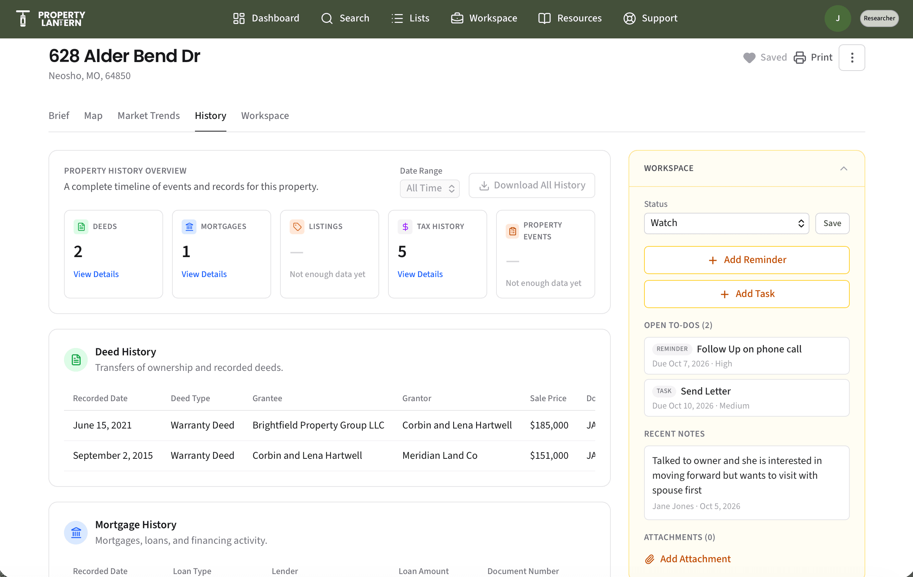
Task: Click the Deed History document icon
Action: click(x=76, y=359)
